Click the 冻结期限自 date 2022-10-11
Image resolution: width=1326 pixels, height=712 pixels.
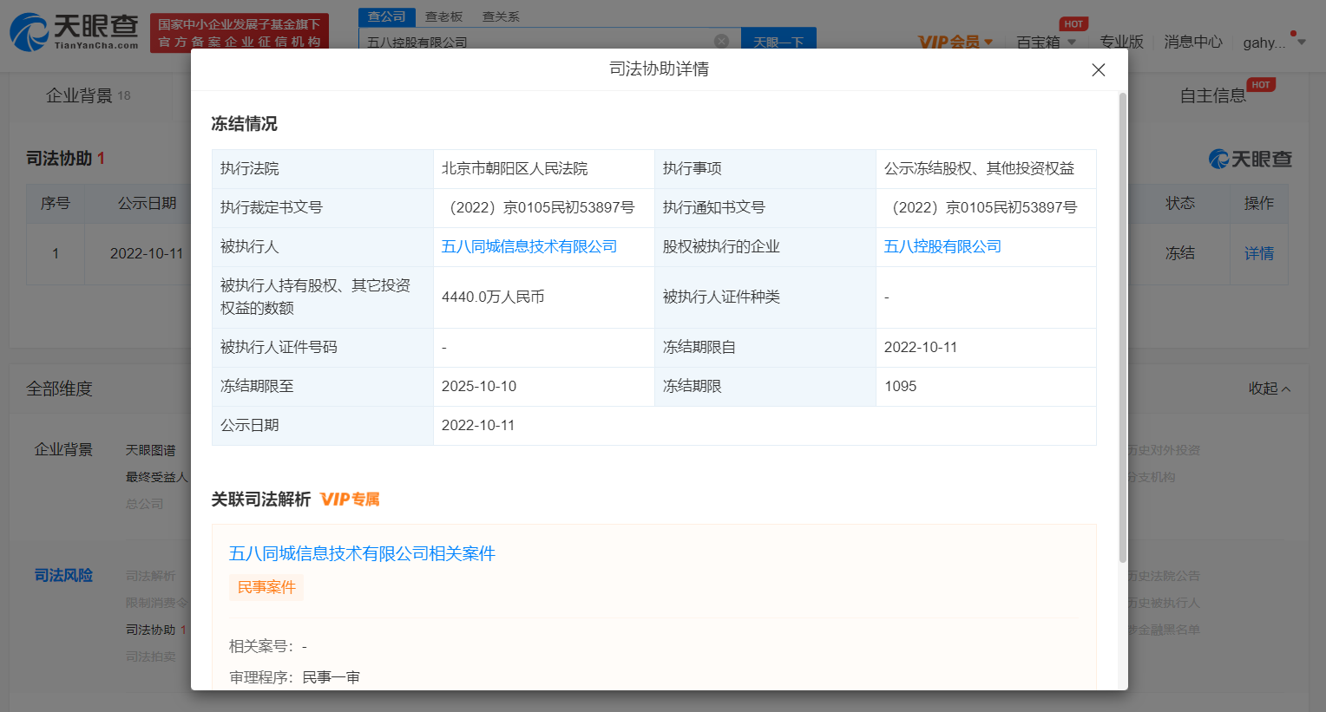921,347
